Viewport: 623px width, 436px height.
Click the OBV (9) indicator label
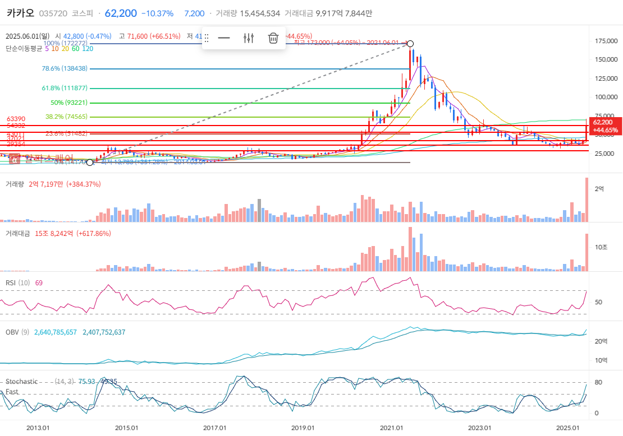(x=17, y=332)
